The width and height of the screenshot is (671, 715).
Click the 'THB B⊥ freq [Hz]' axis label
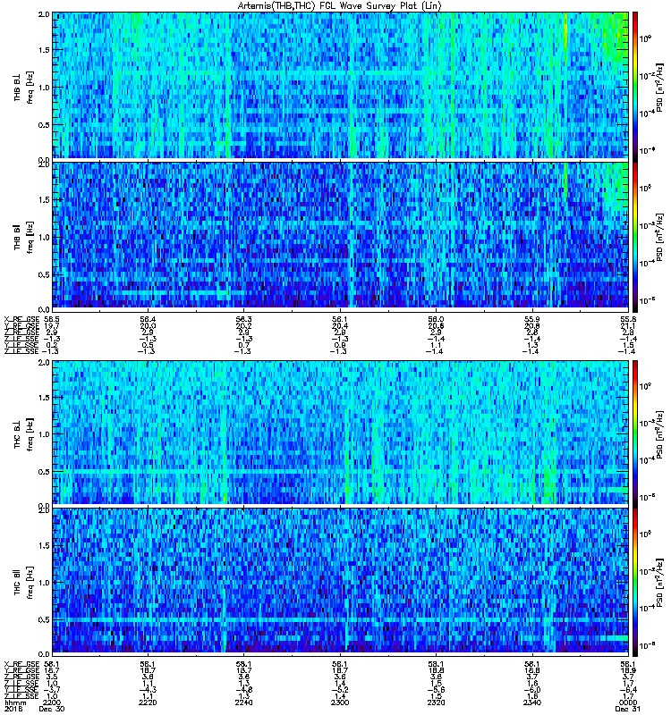(x=23, y=88)
